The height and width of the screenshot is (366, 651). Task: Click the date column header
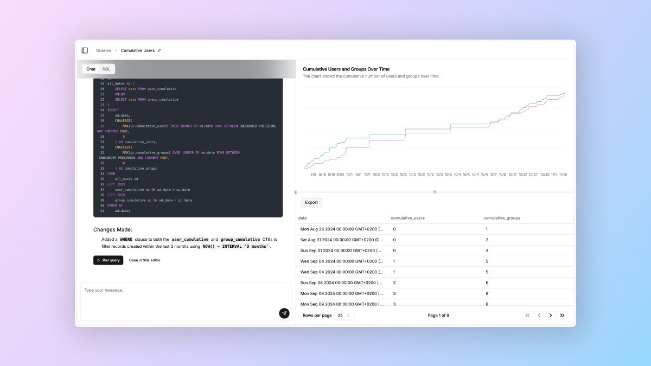[342, 218]
